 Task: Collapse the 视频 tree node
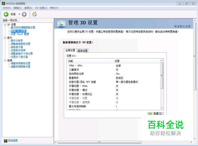point(5,61)
